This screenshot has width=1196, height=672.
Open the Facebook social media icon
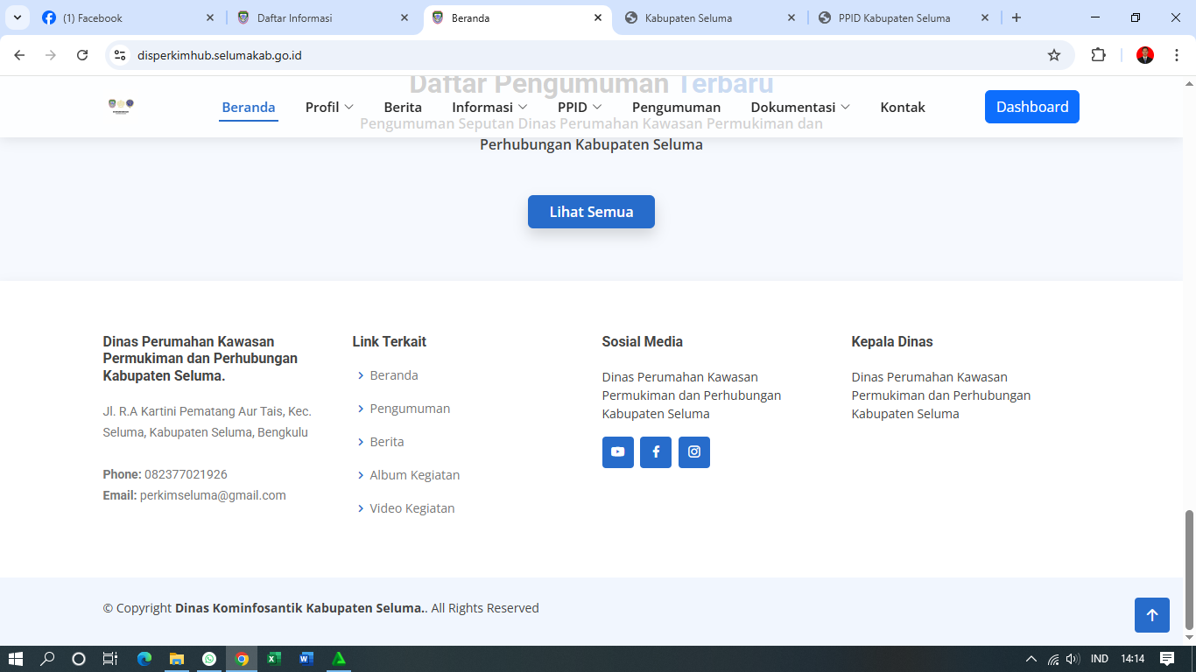click(x=656, y=452)
